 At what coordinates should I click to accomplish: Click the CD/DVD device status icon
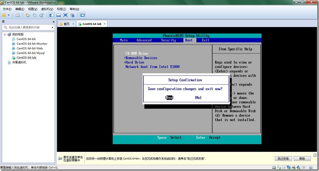coord(279,167)
